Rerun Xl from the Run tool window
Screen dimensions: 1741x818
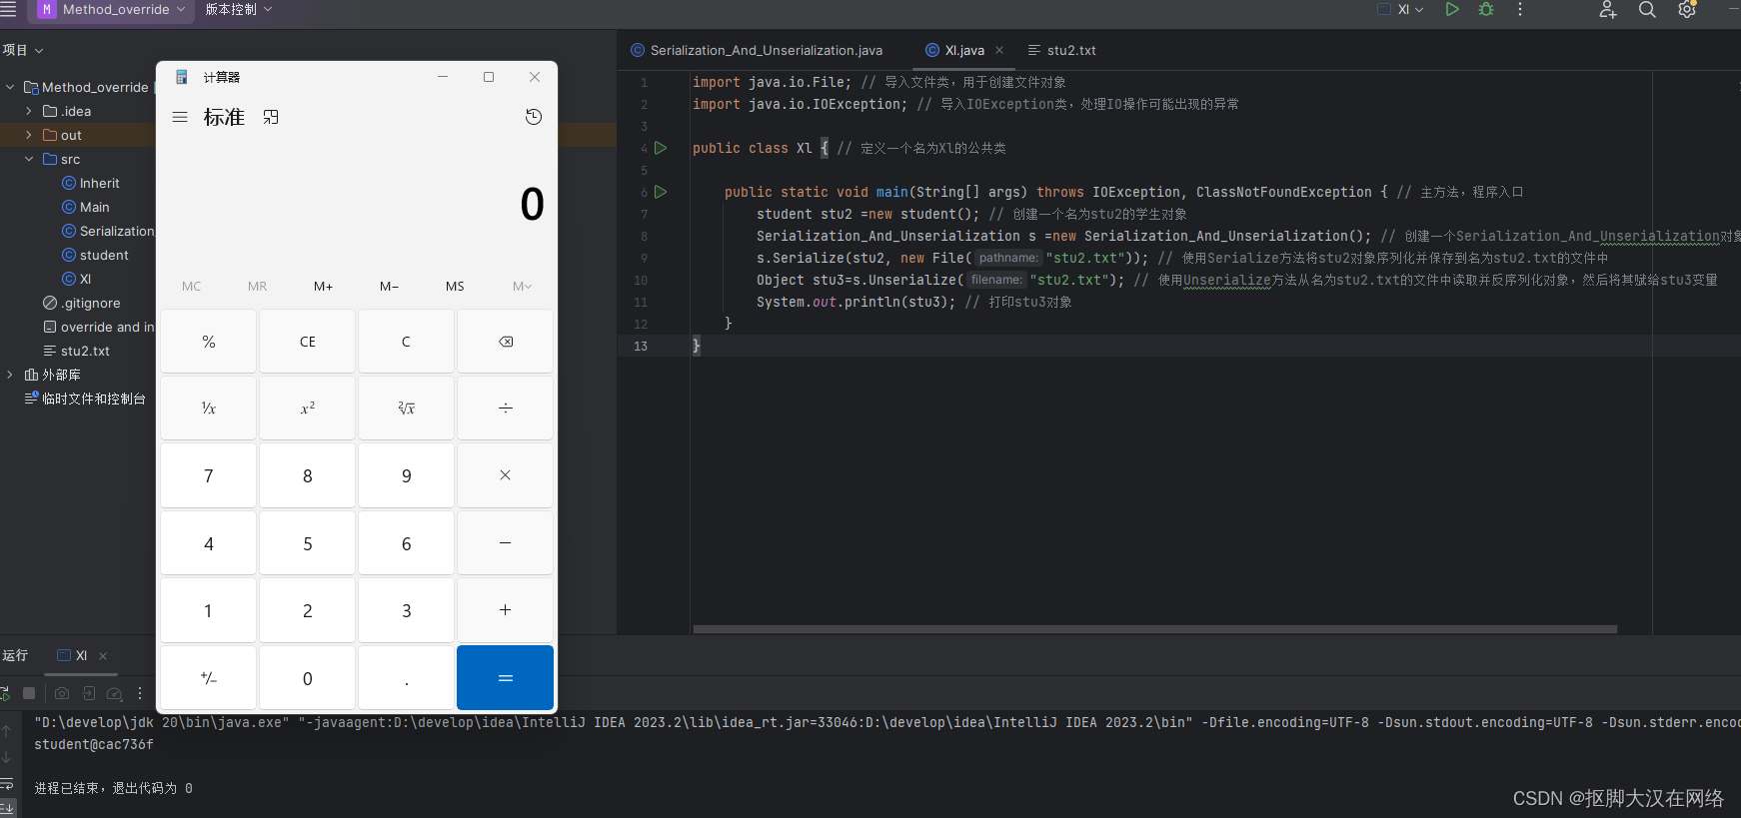(5, 693)
